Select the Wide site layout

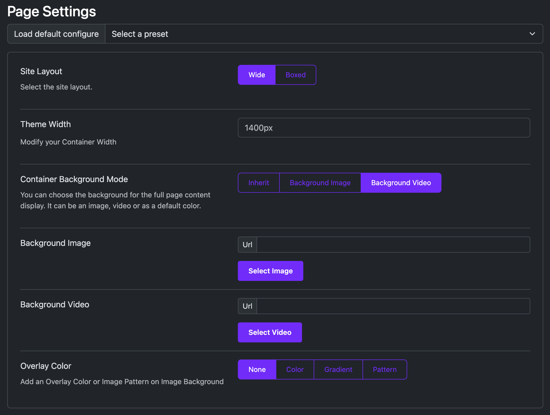tap(257, 75)
